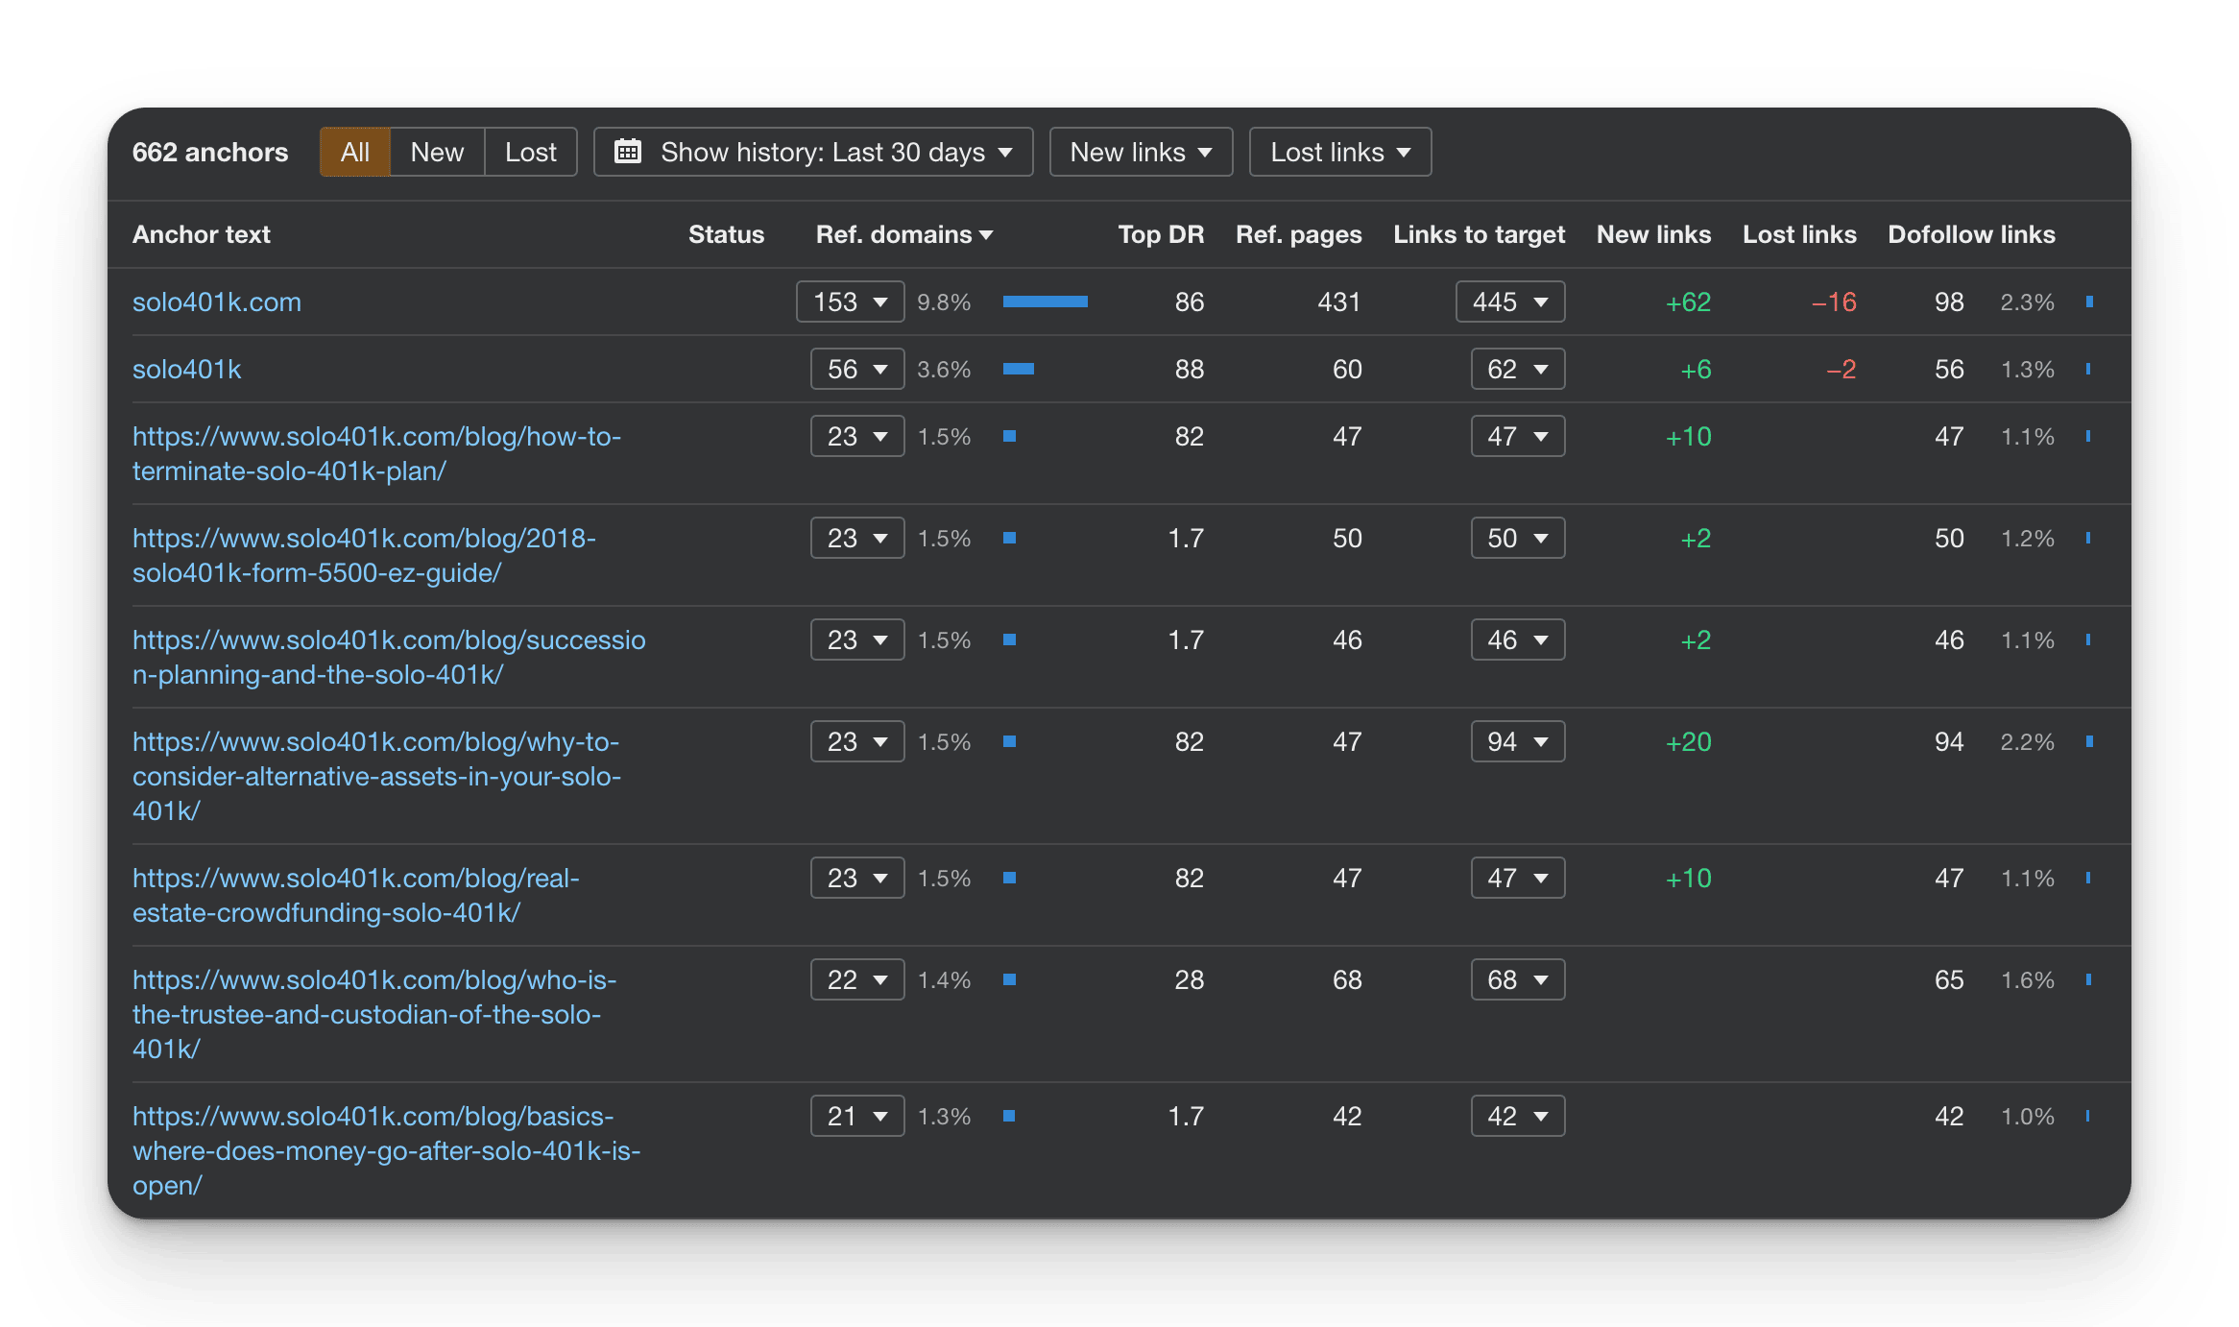2239x1327 pixels.
Task: Click the +62 new links value
Action: click(1689, 302)
